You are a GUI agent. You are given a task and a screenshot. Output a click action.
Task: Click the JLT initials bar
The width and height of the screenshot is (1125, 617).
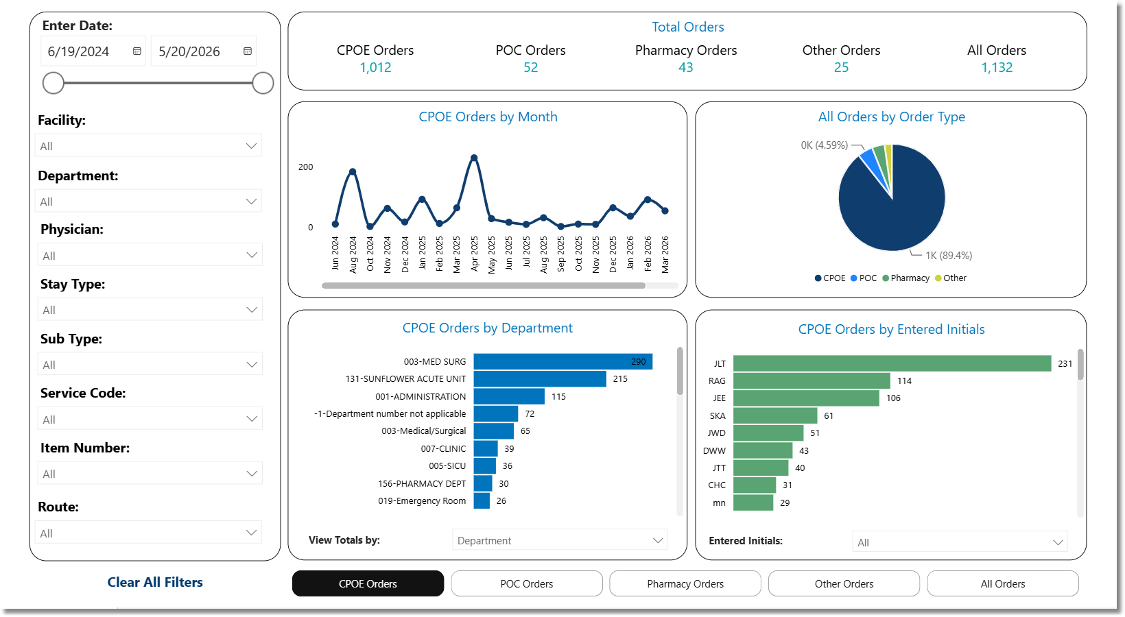892,363
